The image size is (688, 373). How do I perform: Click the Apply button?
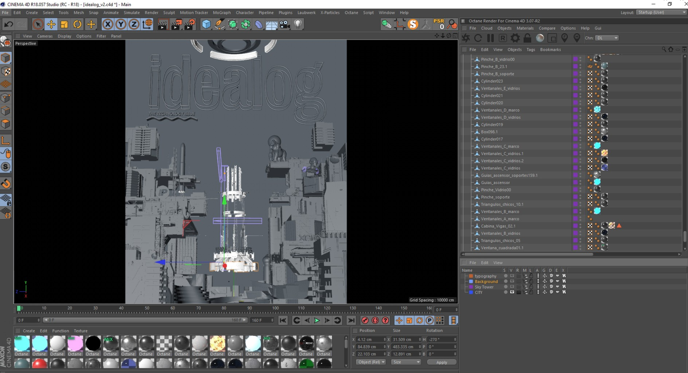coord(441,362)
